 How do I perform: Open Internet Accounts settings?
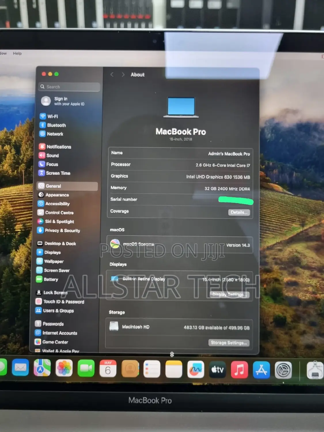tap(56, 333)
